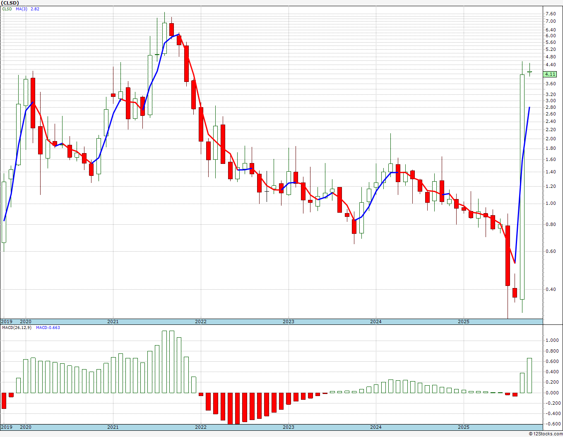Viewport: 563px width, 437px height.
Task: Click the MACD:0.663 value readout
Action: click(48, 328)
